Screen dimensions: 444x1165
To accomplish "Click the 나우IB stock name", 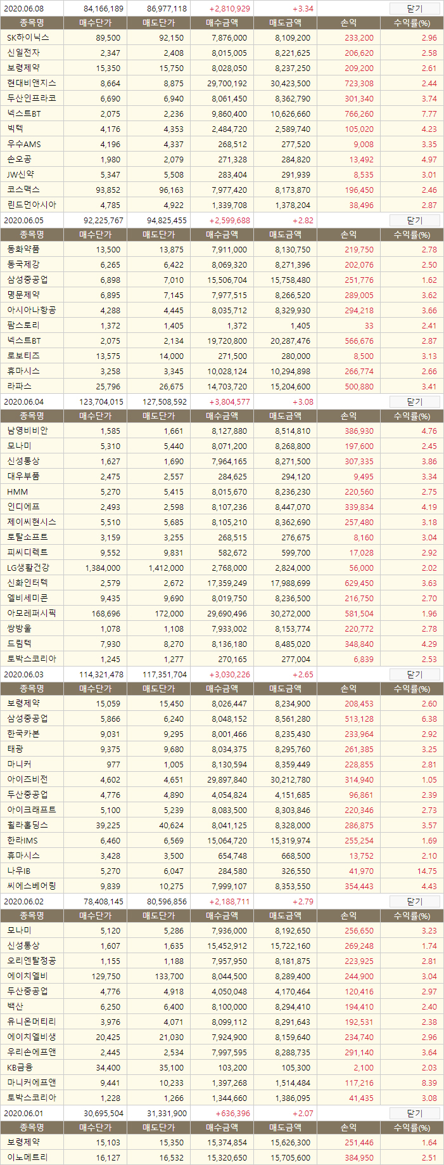I will 19,871.
